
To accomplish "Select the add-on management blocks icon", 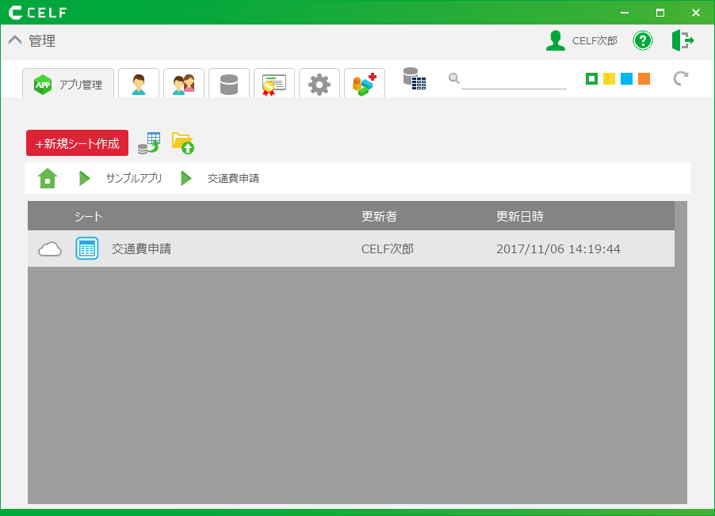I will (365, 83).
